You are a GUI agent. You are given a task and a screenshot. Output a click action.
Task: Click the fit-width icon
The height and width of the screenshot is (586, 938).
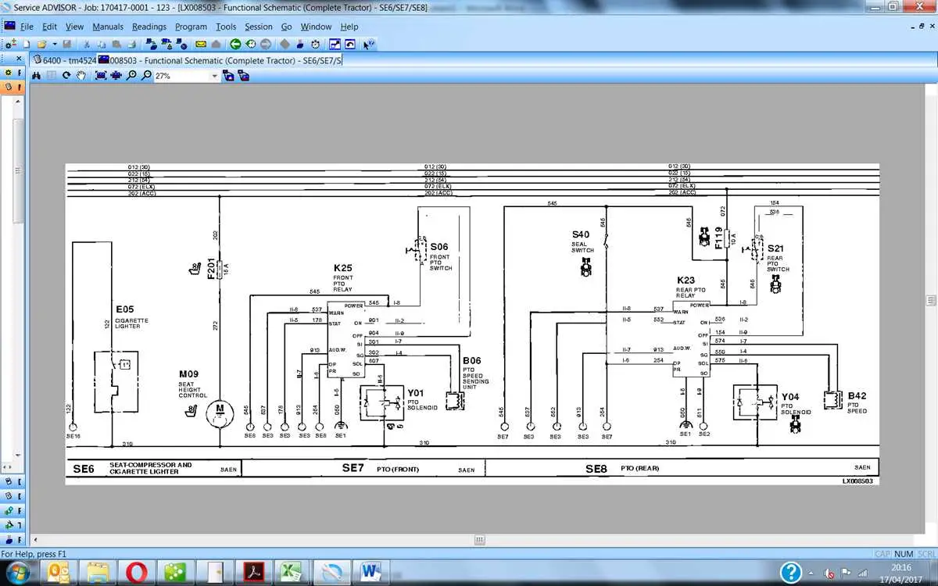(x=116, y=76)
